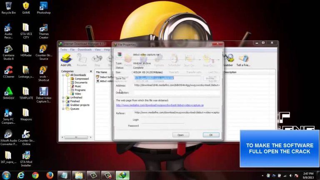Click the Description input field
The height and width of the screenshot is (180, 320).
point(177,92)
